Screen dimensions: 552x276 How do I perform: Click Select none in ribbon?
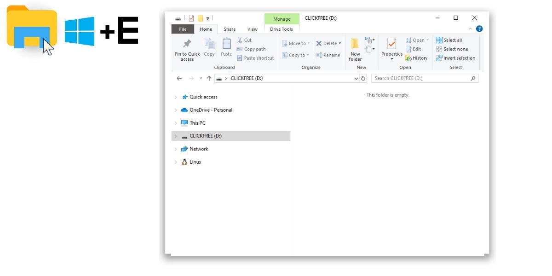[452, 49]
